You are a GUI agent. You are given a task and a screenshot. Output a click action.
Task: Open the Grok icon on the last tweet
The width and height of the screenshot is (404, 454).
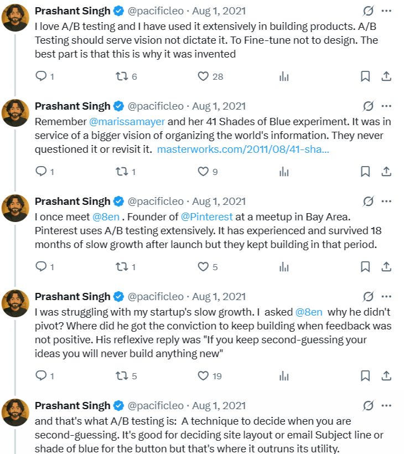[x=368, y=406]
